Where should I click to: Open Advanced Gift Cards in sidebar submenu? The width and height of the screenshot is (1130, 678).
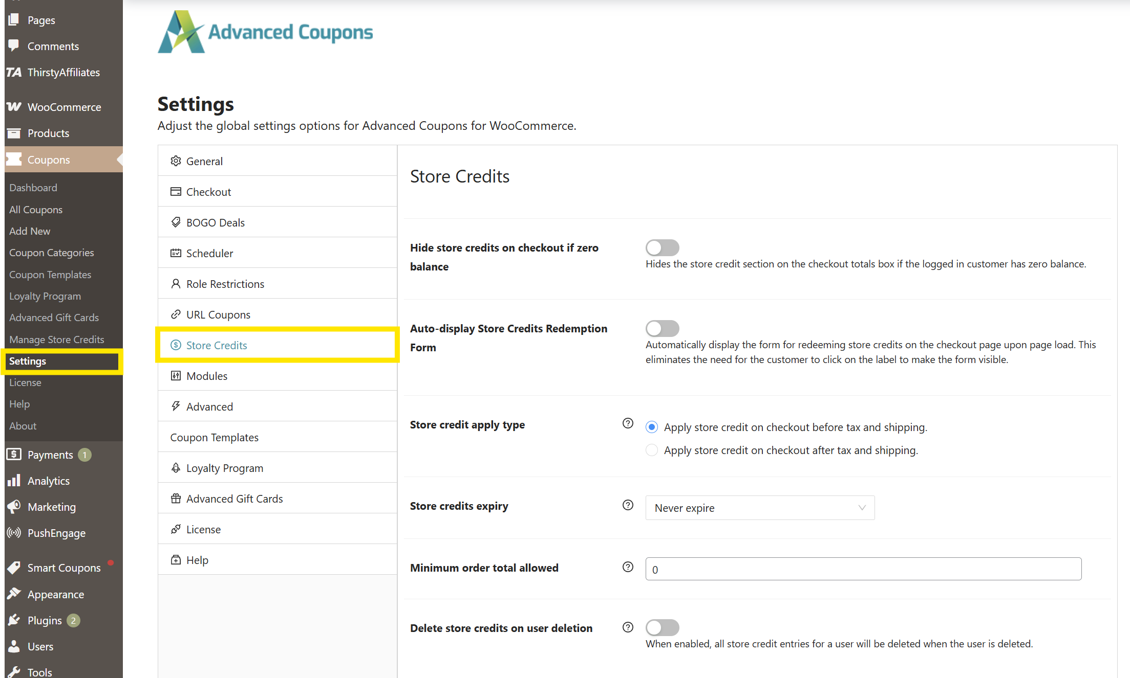54,318
